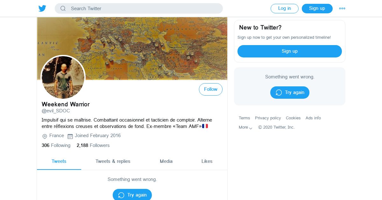The height and width of the screenshot is (200, 382).
Task: Click the retry icon in timeline Try again
Action: tap(121, 195)
